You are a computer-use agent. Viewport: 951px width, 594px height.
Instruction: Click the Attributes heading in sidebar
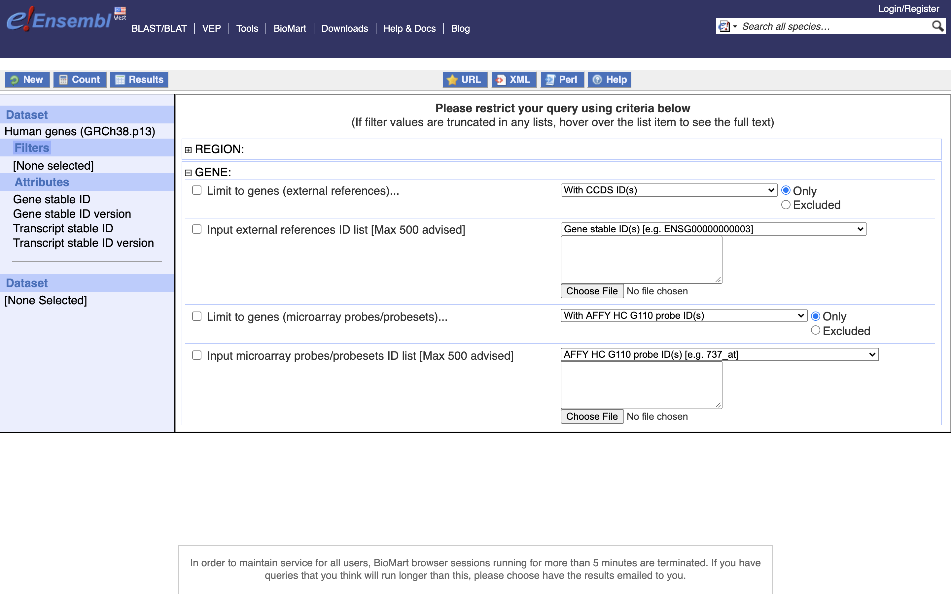click(x=42, y=182)
